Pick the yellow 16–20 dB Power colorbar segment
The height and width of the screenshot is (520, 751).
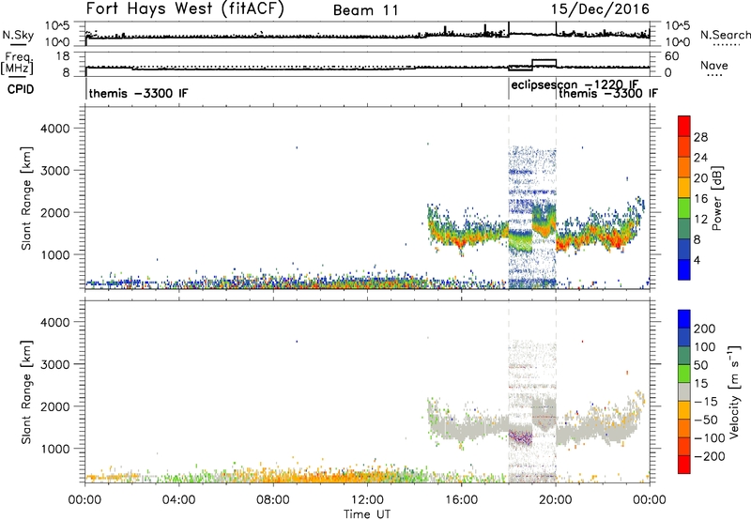(x=684, y=188)
